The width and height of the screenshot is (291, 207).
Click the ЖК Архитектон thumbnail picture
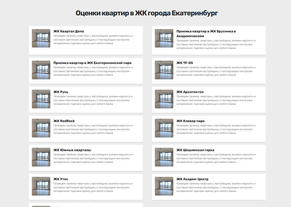tap(164, 99)
